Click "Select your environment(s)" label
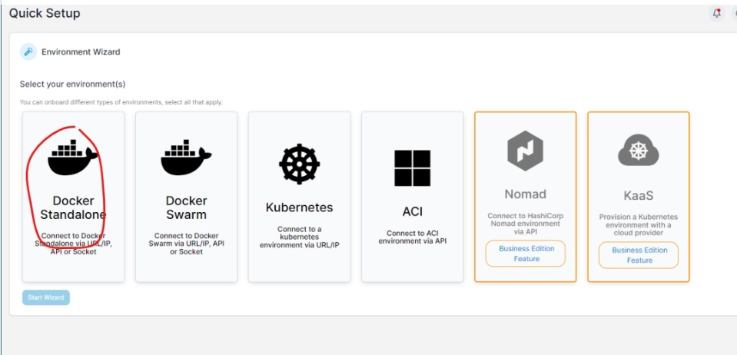 72,85
